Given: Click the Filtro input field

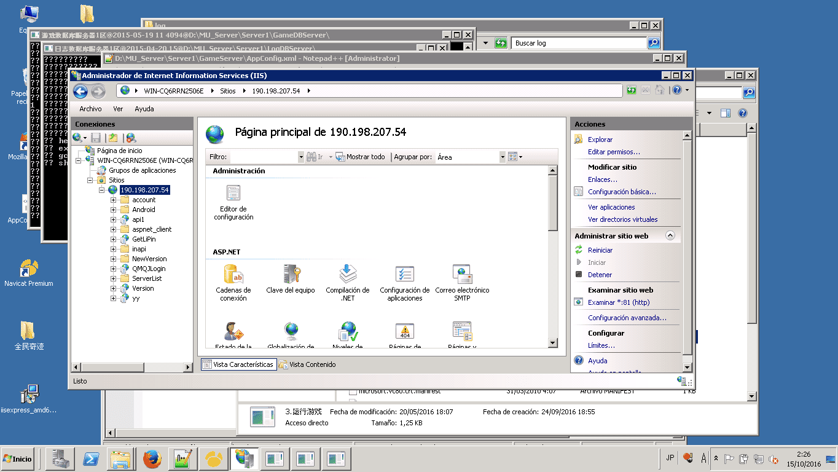Looking at the screenshot, I should point(263,157).
